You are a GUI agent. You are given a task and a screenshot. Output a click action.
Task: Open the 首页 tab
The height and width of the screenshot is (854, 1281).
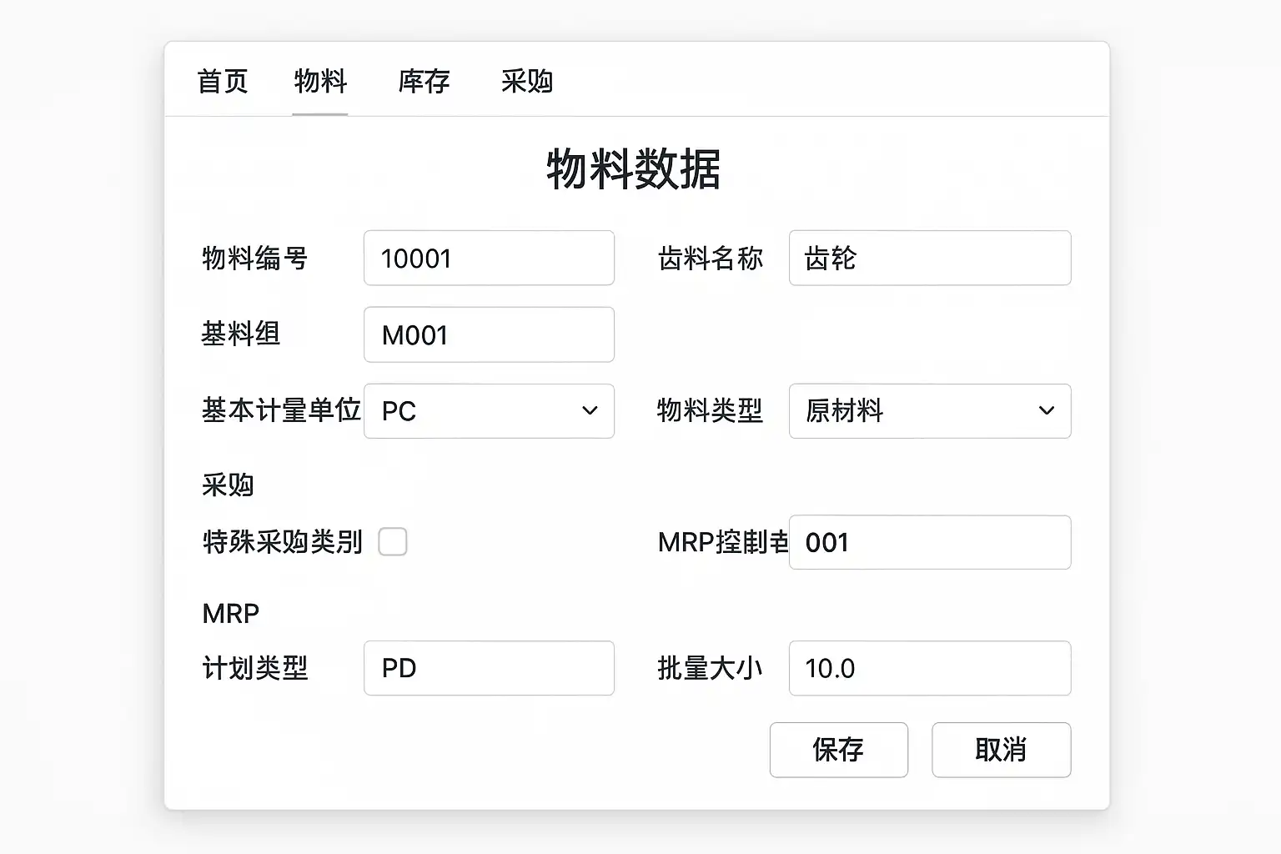coord(223,82)
